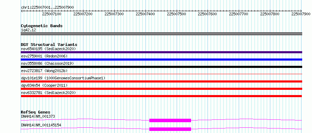Click ruler position label 225007700
Viewport: 312px width, 133px height.
coord(239,14)
